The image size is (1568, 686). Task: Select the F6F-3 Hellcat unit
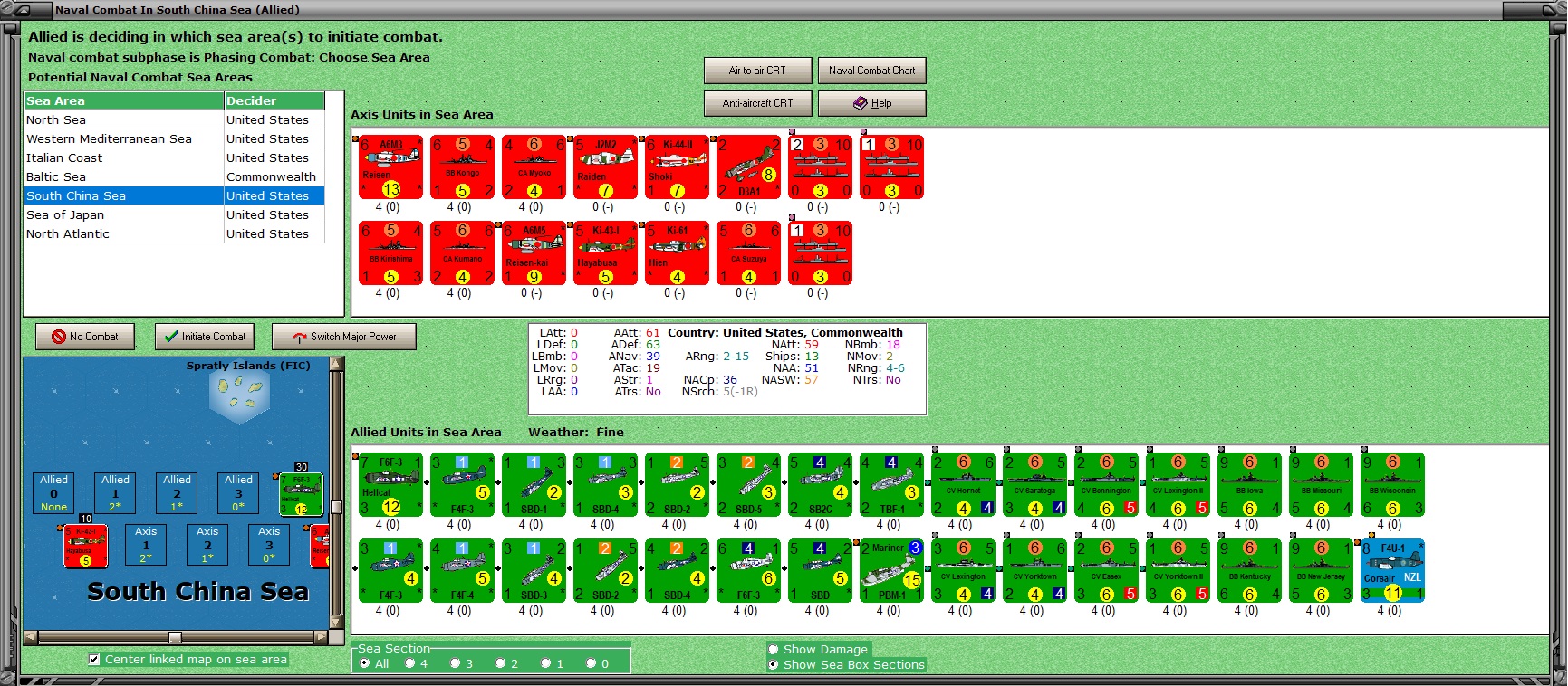point(391,485)
